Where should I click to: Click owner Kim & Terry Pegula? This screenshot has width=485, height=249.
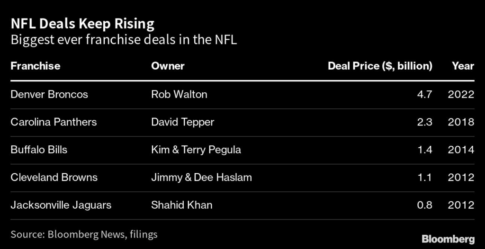coord(196,150)
